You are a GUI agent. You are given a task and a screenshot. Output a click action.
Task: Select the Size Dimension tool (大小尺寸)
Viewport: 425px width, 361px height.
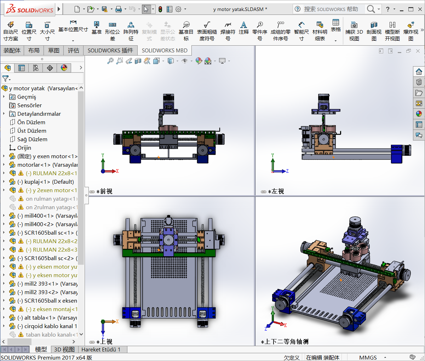point(47,31)
